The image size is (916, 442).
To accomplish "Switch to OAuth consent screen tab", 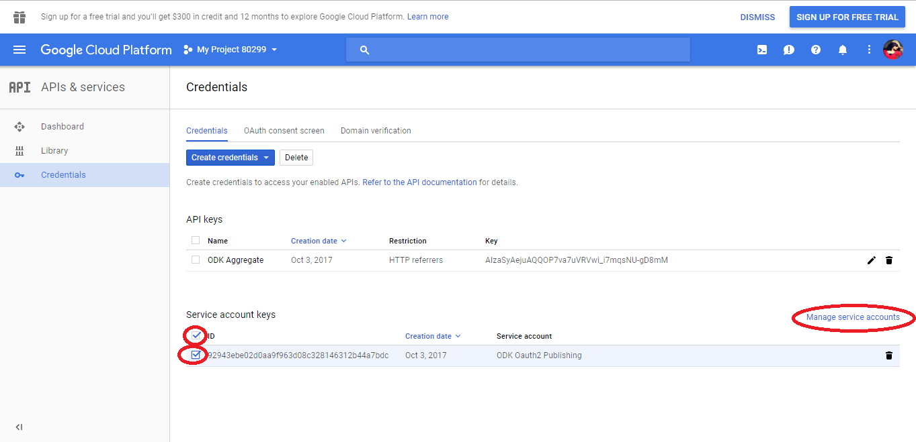I will pyautogui.click(x=284, y=131).
